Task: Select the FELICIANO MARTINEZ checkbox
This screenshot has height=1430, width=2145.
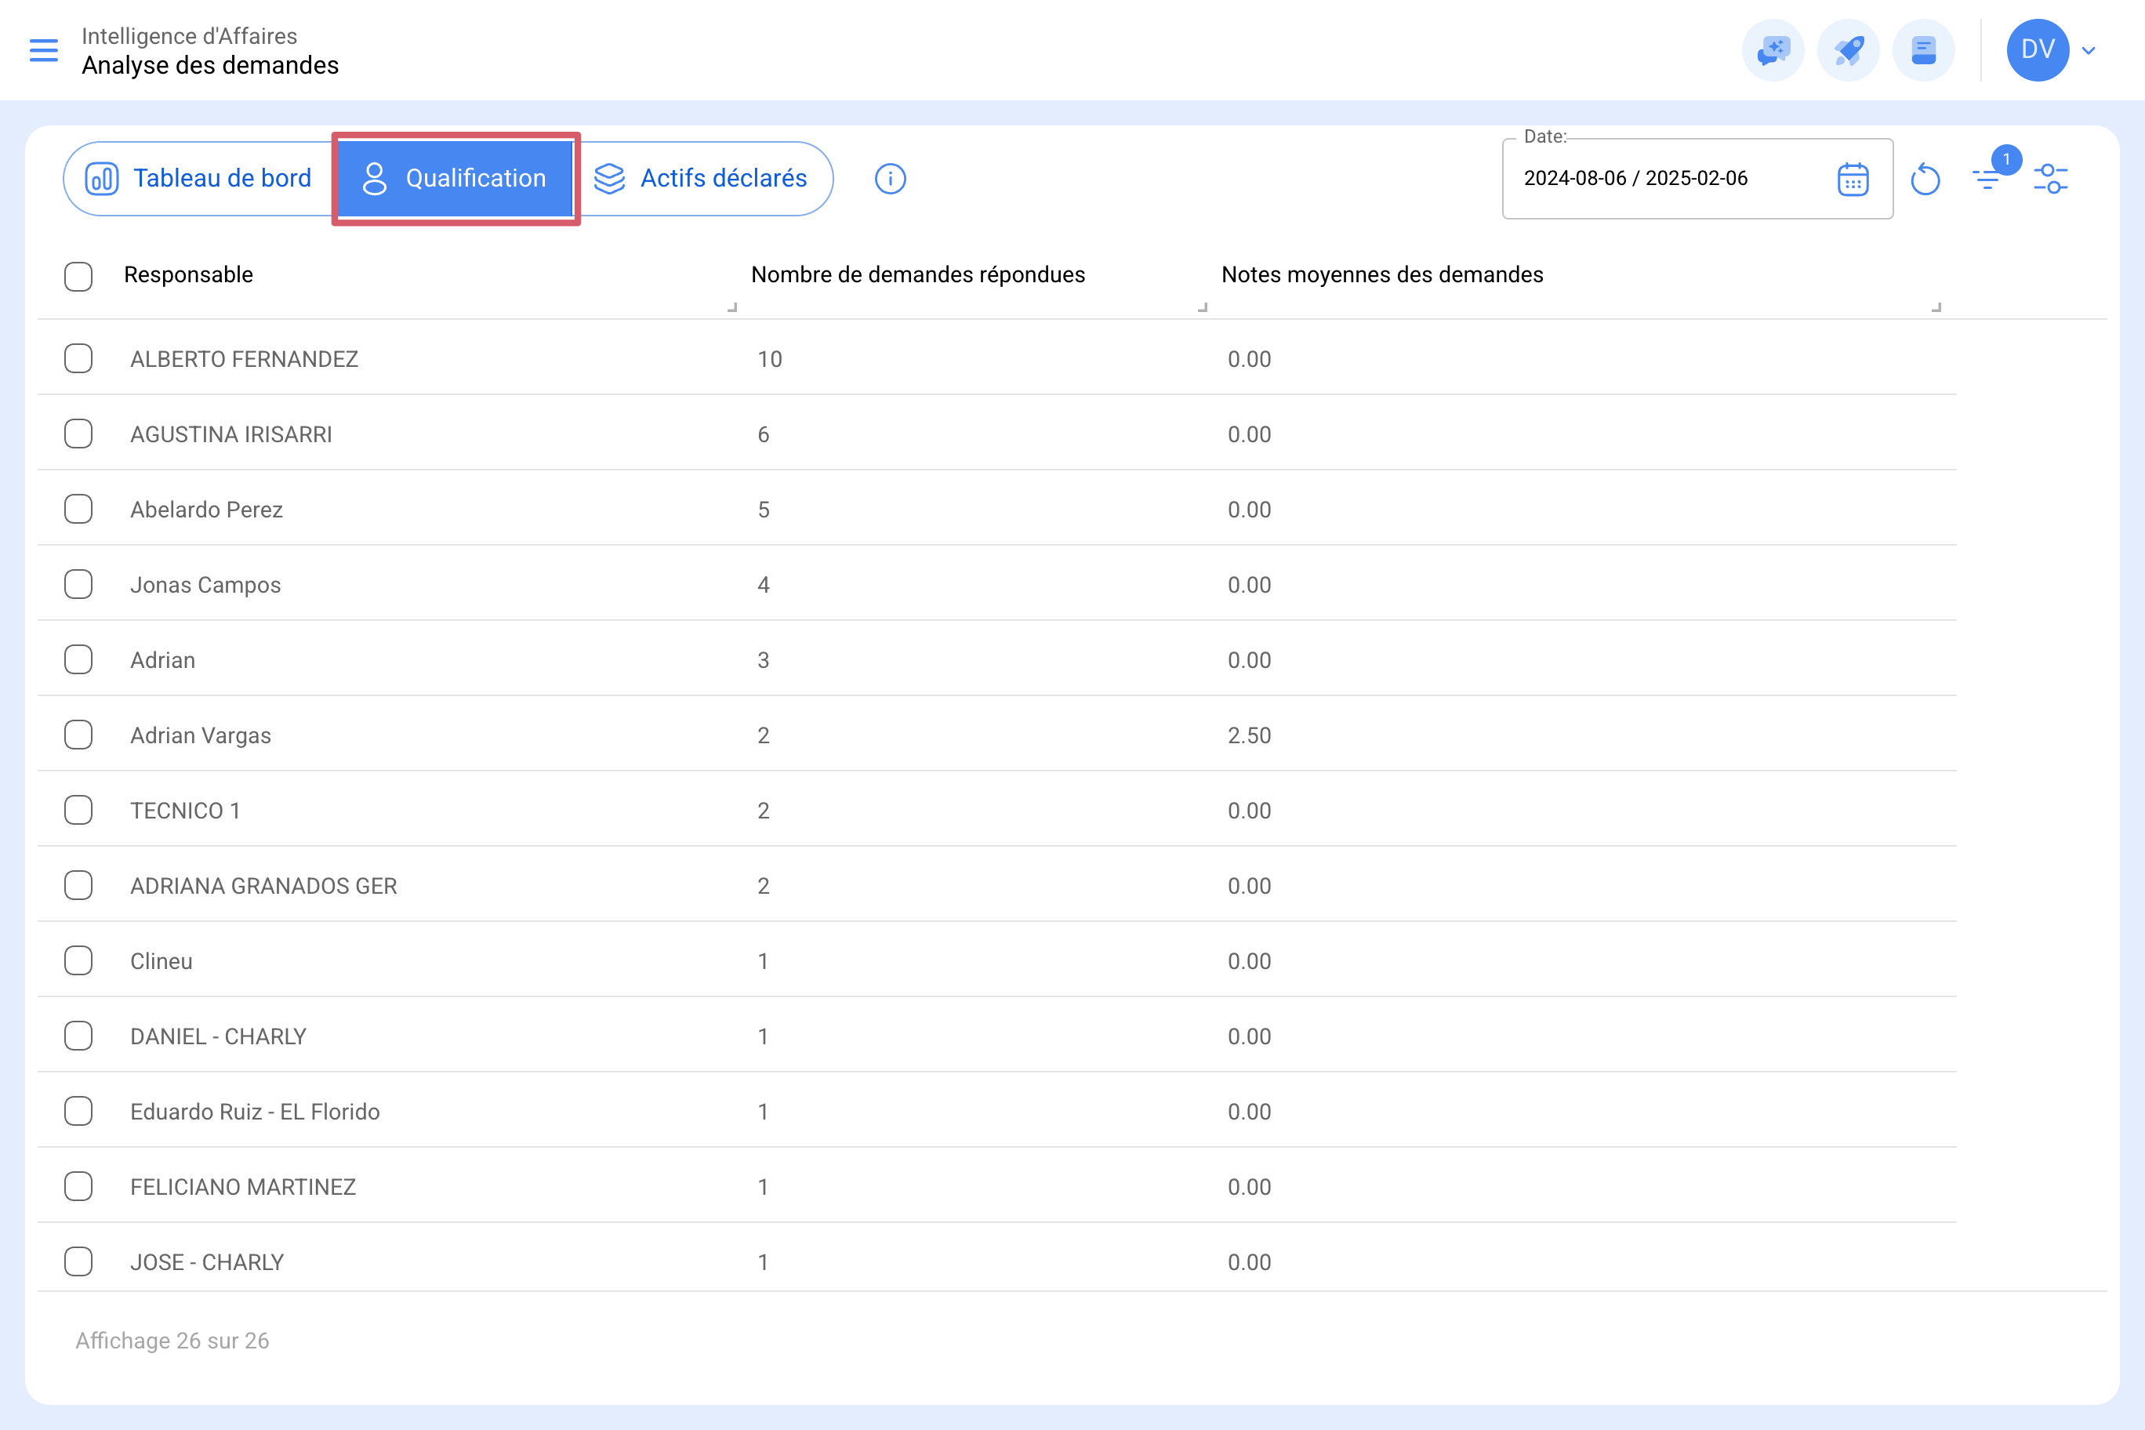Action: click(x=78, y=1186)
